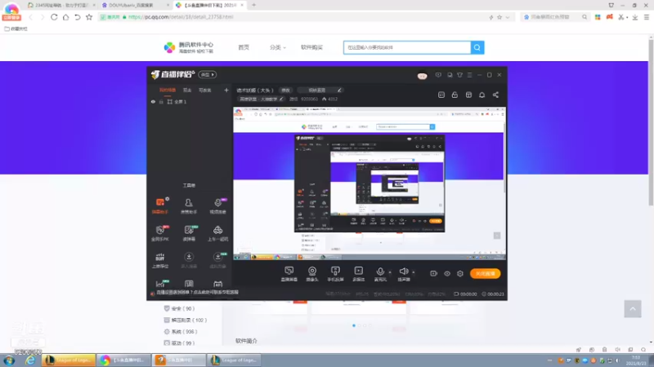This screenshot has height=367, width=654.
Task: Open the message feedback icon in title bar
Action: pos(438,75)
